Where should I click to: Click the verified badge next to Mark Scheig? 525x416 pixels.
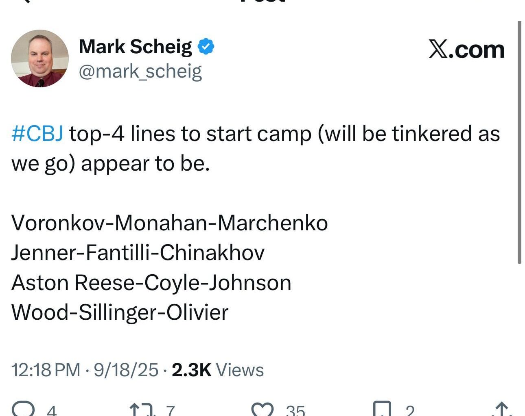coord(206,46)
